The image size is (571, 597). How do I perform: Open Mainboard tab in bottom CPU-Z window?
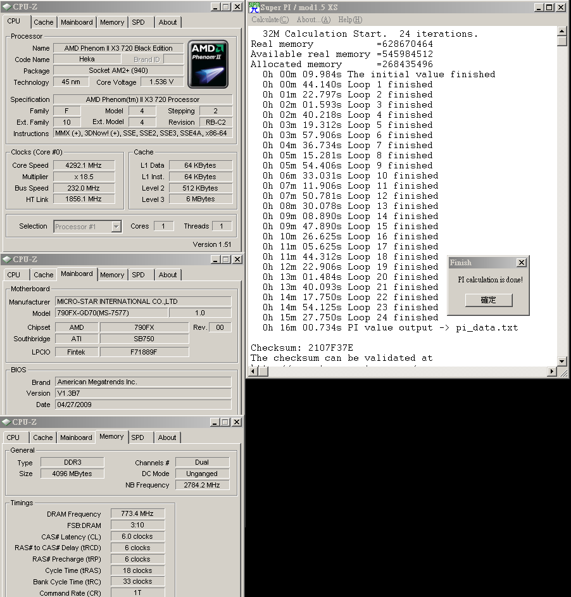pyautogui.click(x=76, y=437)
